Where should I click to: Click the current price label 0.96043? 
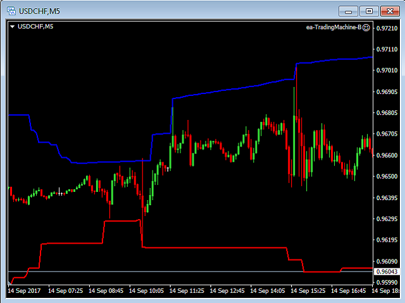[387, 271]
